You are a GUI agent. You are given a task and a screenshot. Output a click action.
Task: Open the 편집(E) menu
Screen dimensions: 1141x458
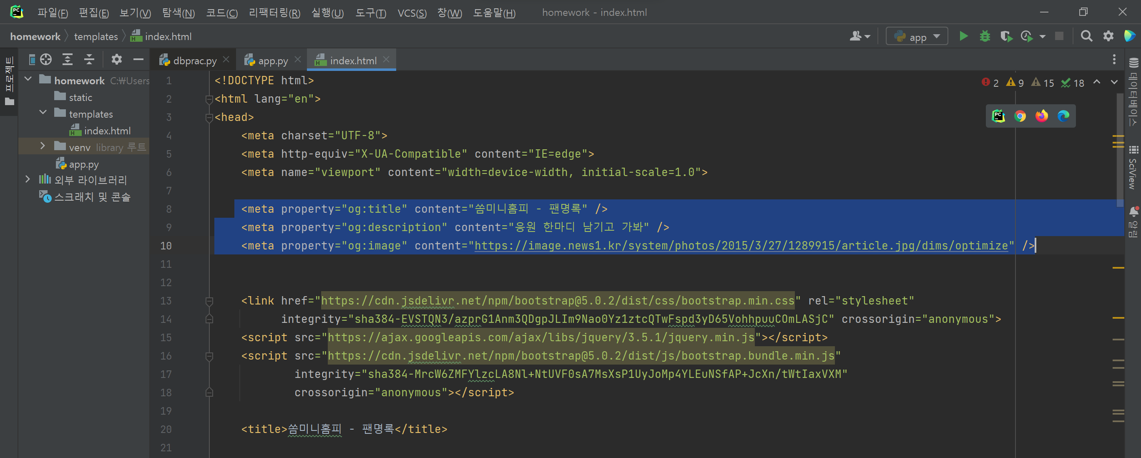point(93,13)
